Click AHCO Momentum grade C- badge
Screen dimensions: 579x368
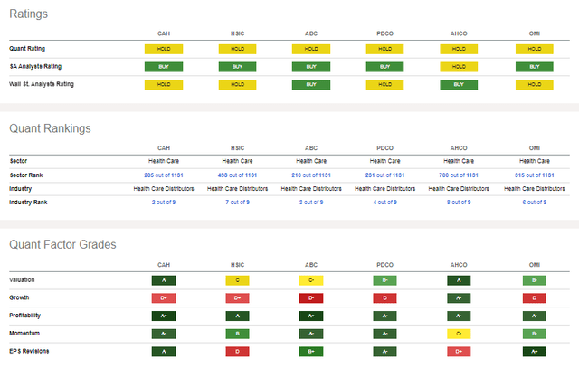point(459,334)
